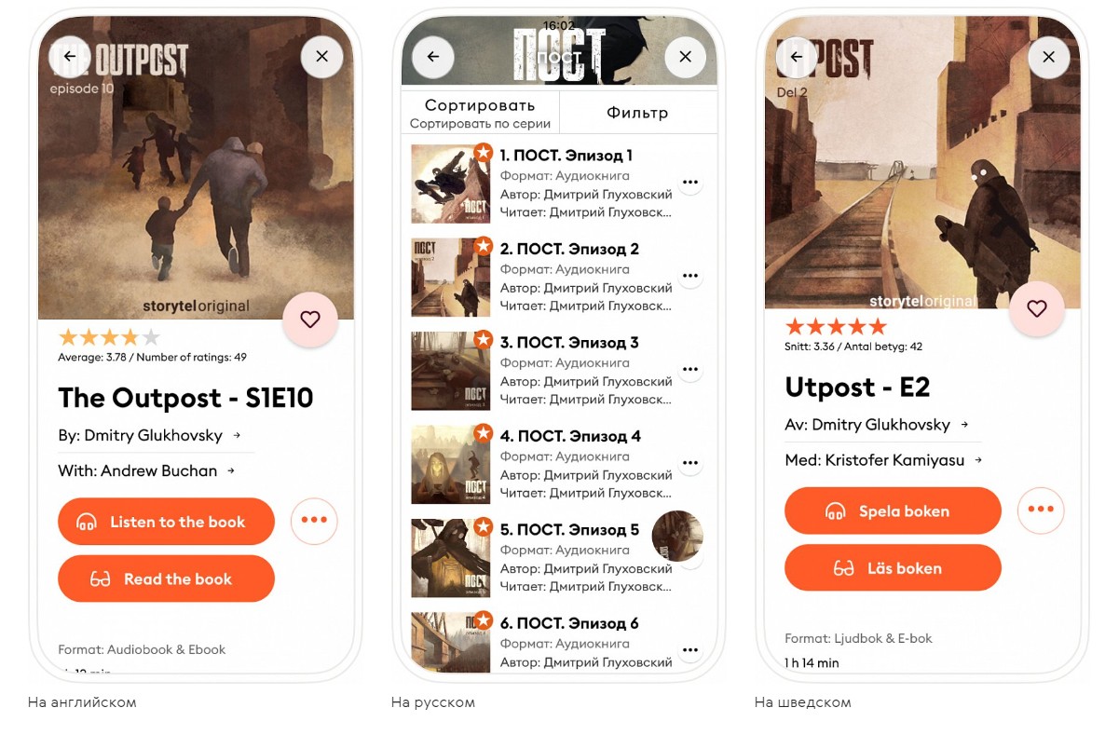The image size is (1119, 735).
Task: Click the Spela boken button
Action: click(x=893, y=510)
